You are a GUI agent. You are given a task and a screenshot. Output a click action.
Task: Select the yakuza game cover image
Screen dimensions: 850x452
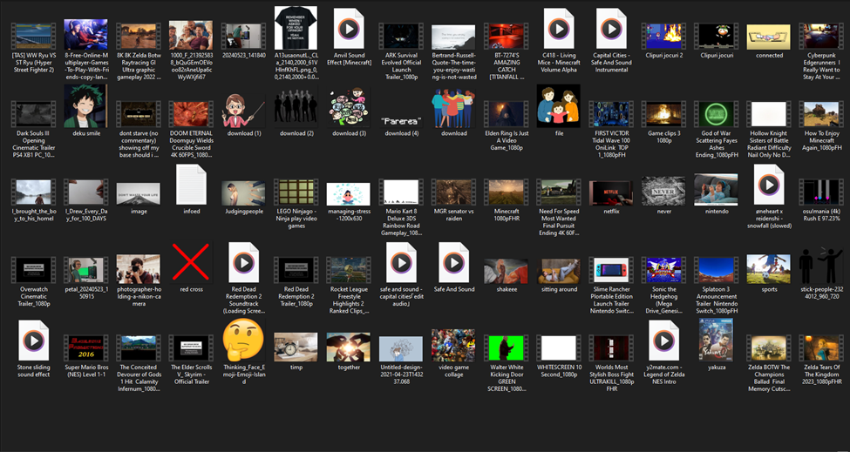tap(716, 340)
